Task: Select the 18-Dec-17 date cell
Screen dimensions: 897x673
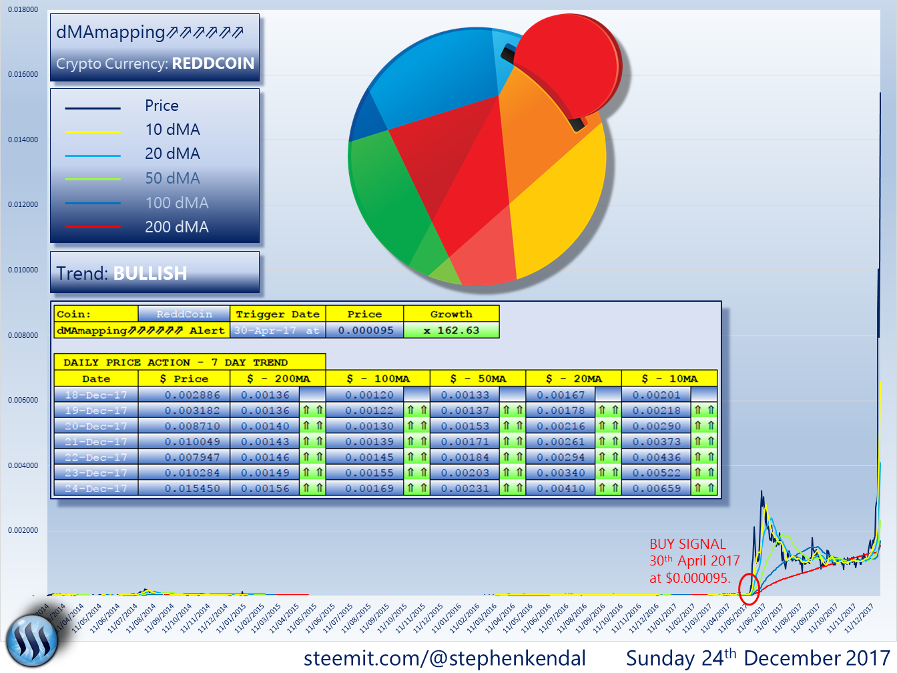Action: [96, 395]
